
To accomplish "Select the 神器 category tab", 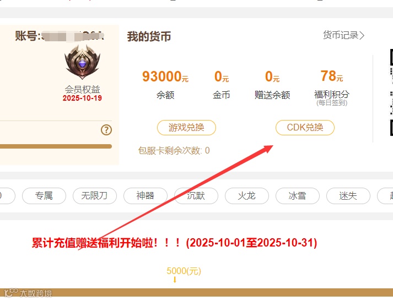I will tap(146, 196).
